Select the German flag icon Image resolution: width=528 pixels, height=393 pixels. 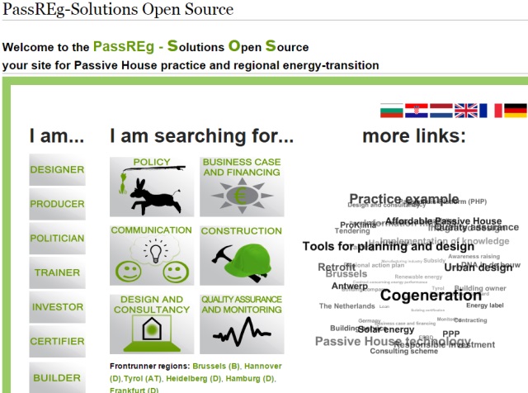(x=516, y=111)
